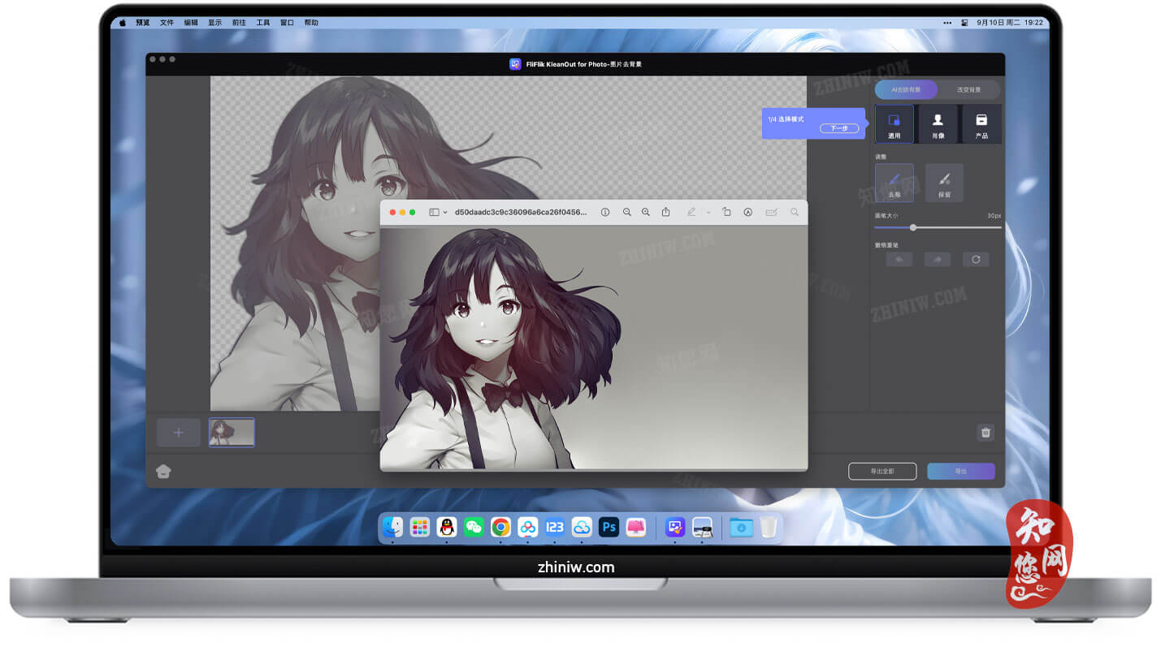Open the 帮助 menu in menu bar
1161x647 pixels.
click(x=311, y=23)
